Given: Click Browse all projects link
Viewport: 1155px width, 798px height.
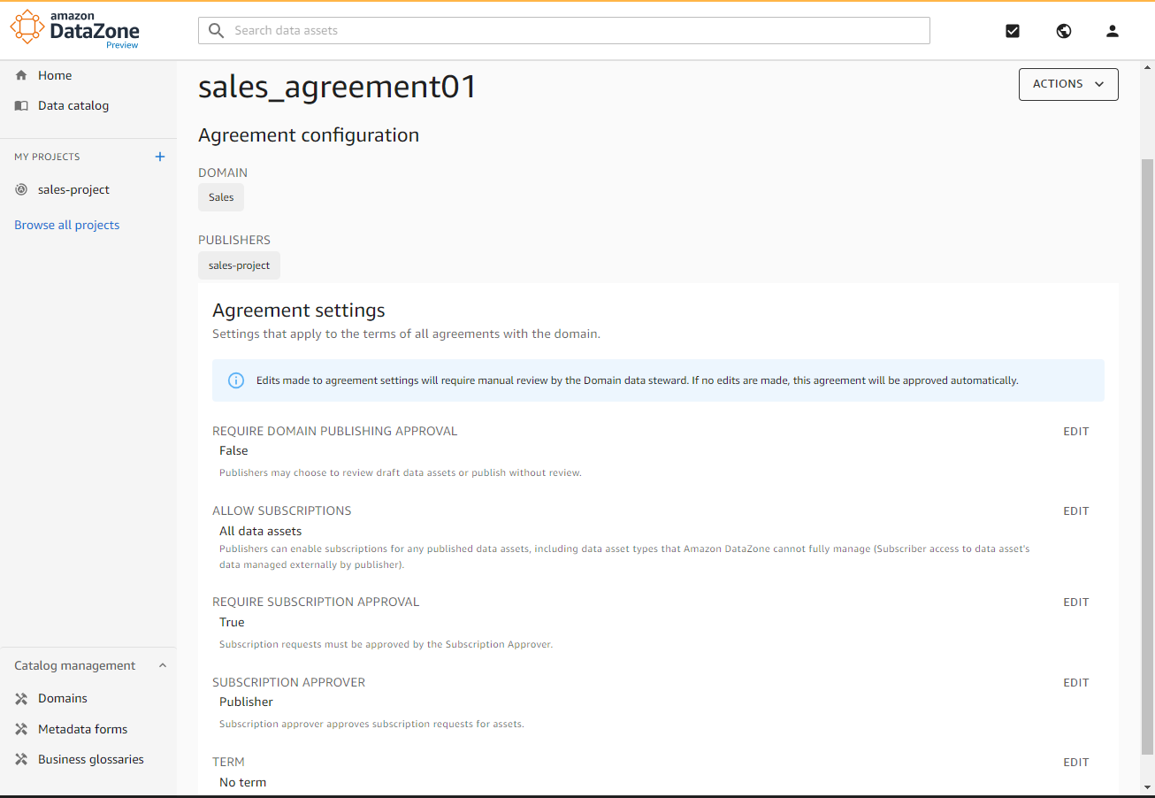Looking at the screenshot, I should (66, 225).
